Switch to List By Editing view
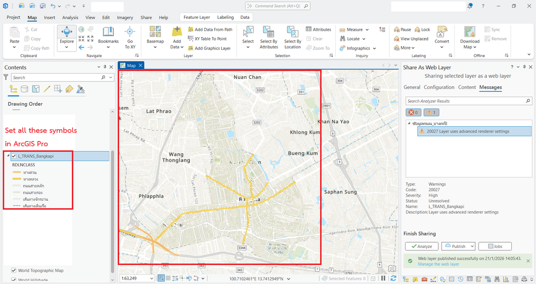Screen dimensions: 536x284 click(x=47, y=90)
